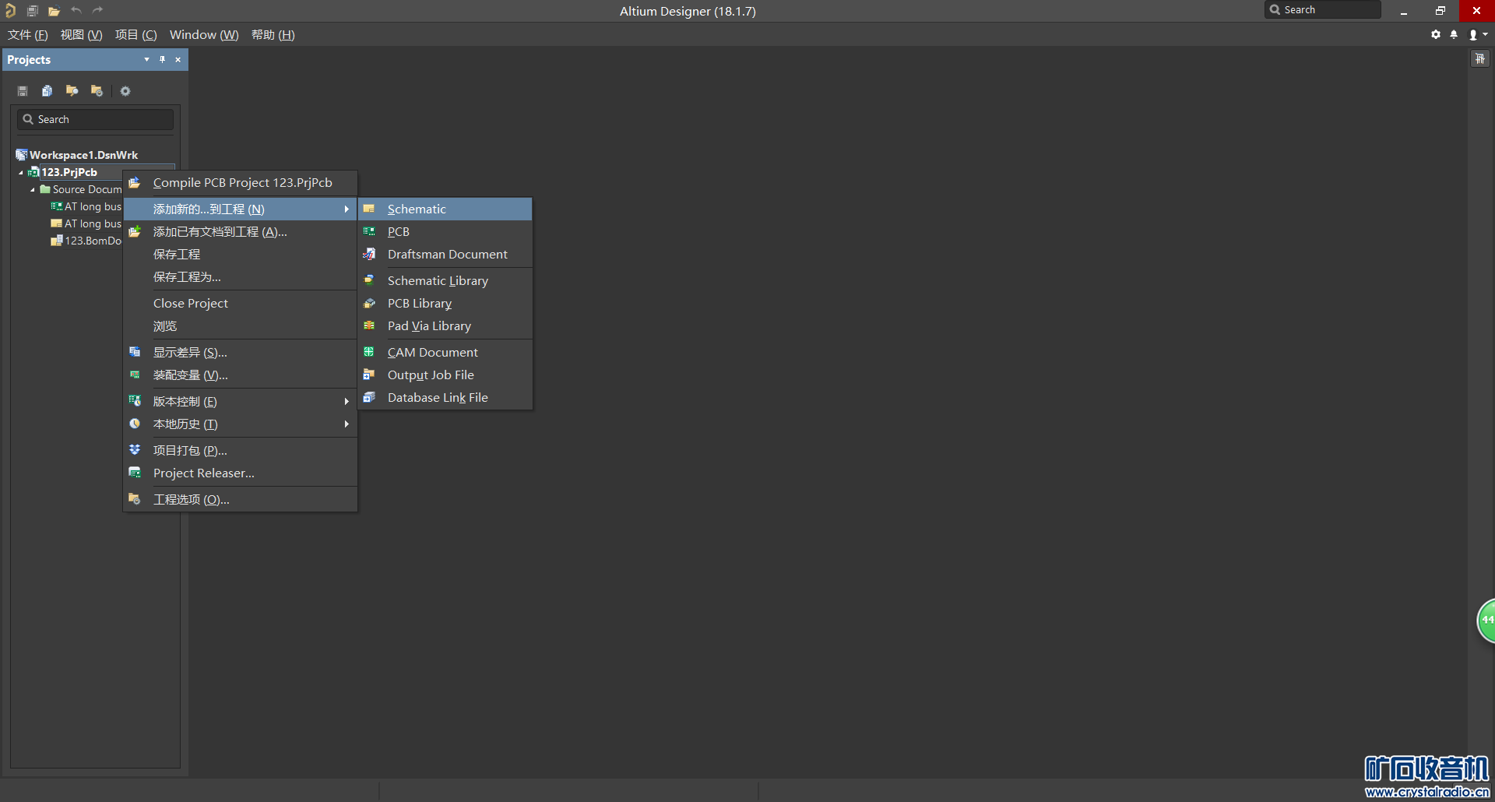Screen dimensions: 1495x802
Task: Open 工程选项 (O)...
Action: [240, 499]
